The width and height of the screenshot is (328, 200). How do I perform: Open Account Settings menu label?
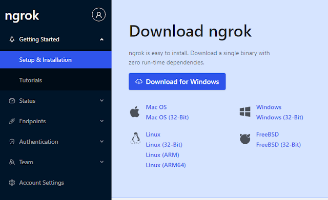[x=42, y=183]
